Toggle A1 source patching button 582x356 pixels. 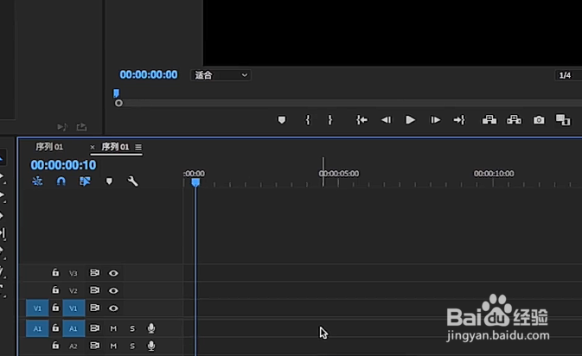click(37, 328)
